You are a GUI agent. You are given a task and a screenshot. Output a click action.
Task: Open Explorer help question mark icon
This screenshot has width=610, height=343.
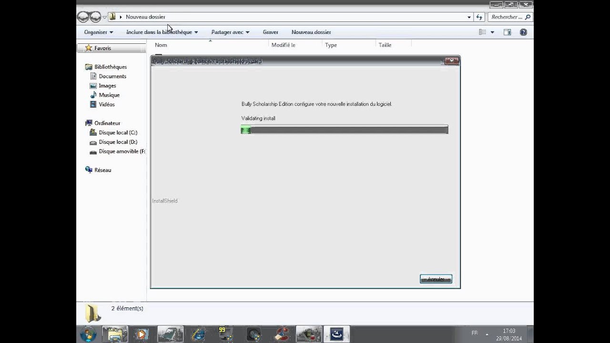pyautogui.click(x=523, y=32)
